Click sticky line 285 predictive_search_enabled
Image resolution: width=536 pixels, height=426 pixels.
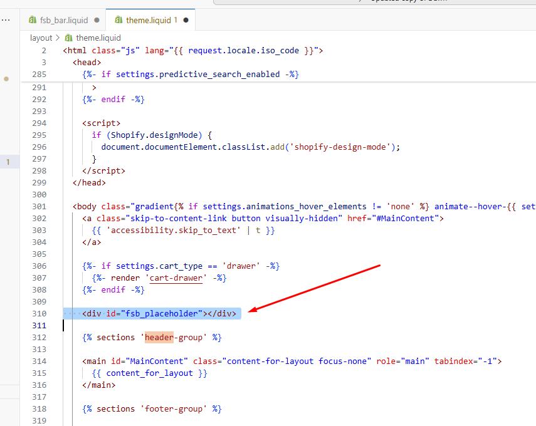pos(191,75)
